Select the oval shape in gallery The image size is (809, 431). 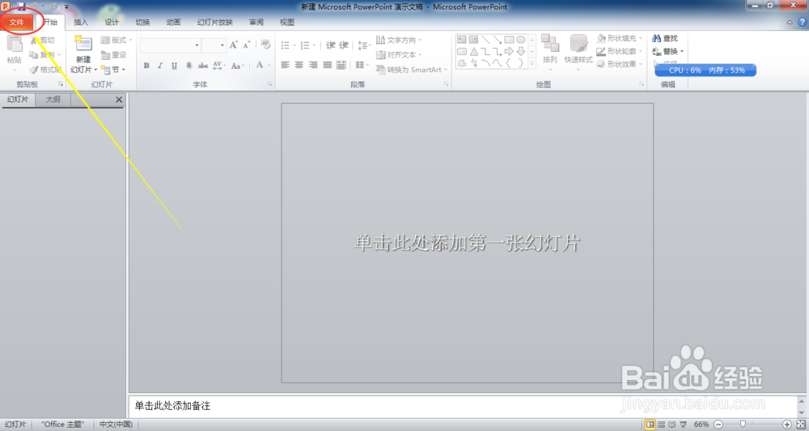point(521,40)
